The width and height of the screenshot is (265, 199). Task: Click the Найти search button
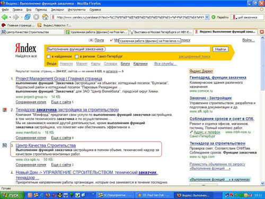point(220,49)
